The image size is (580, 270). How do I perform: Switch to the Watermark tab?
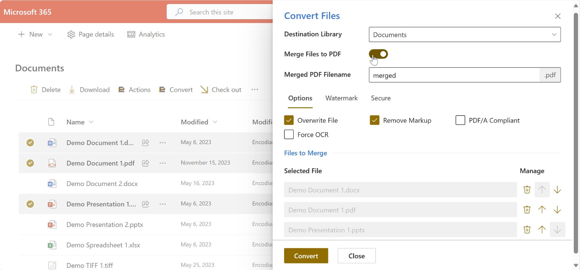(x=341, y=98)
